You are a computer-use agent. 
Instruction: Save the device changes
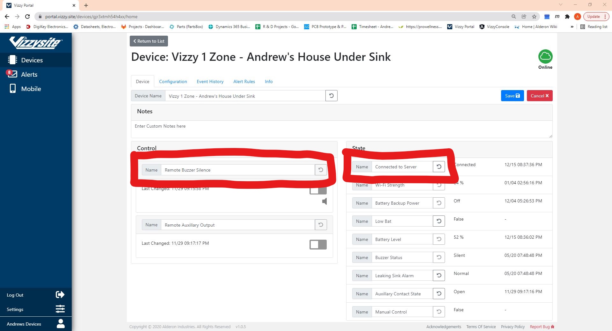pyautogui.click(x=512, y=96)
